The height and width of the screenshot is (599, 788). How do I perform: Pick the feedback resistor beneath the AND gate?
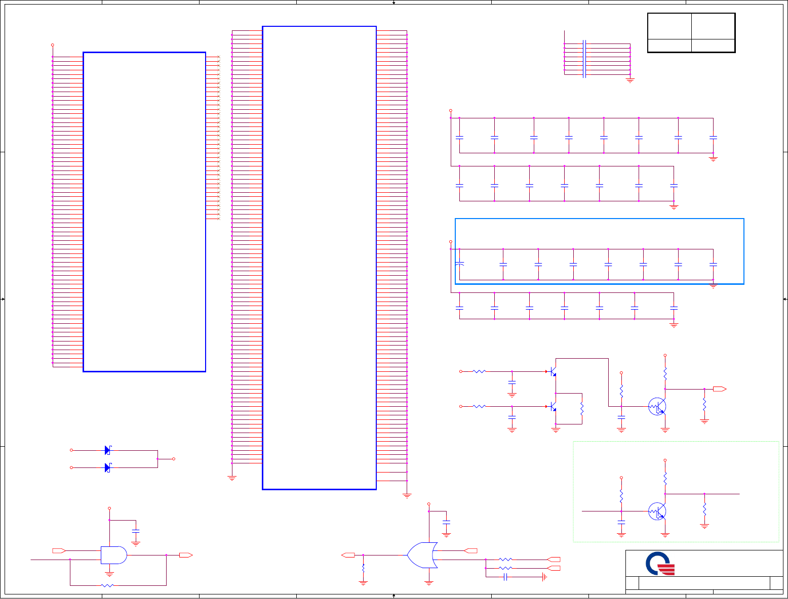[x=107, y=585]
